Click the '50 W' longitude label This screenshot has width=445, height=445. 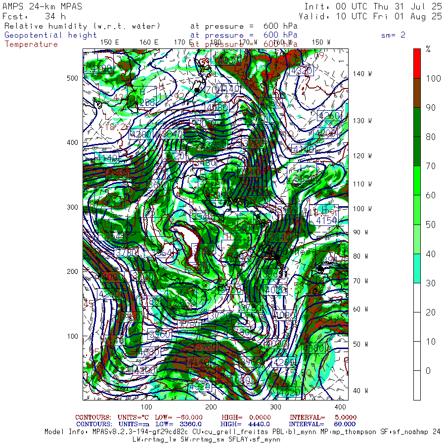(x=360, y=344)
